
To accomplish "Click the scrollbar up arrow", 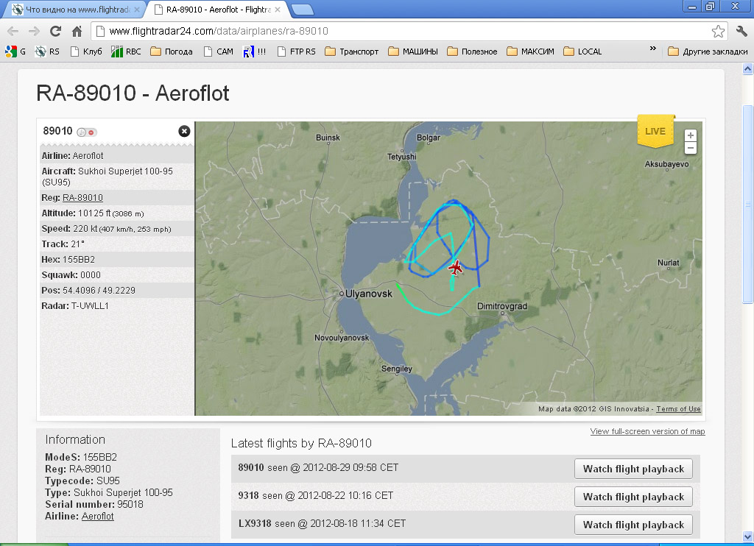I will pos(747,69).
